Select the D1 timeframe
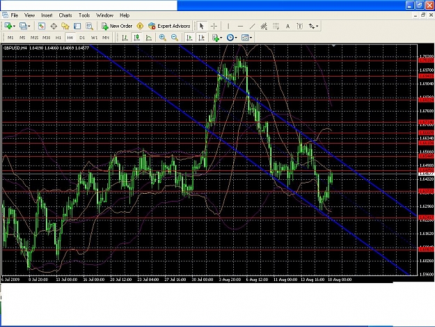Image resolution: width=435 pixels, height=327 pixels. point(82,38)
